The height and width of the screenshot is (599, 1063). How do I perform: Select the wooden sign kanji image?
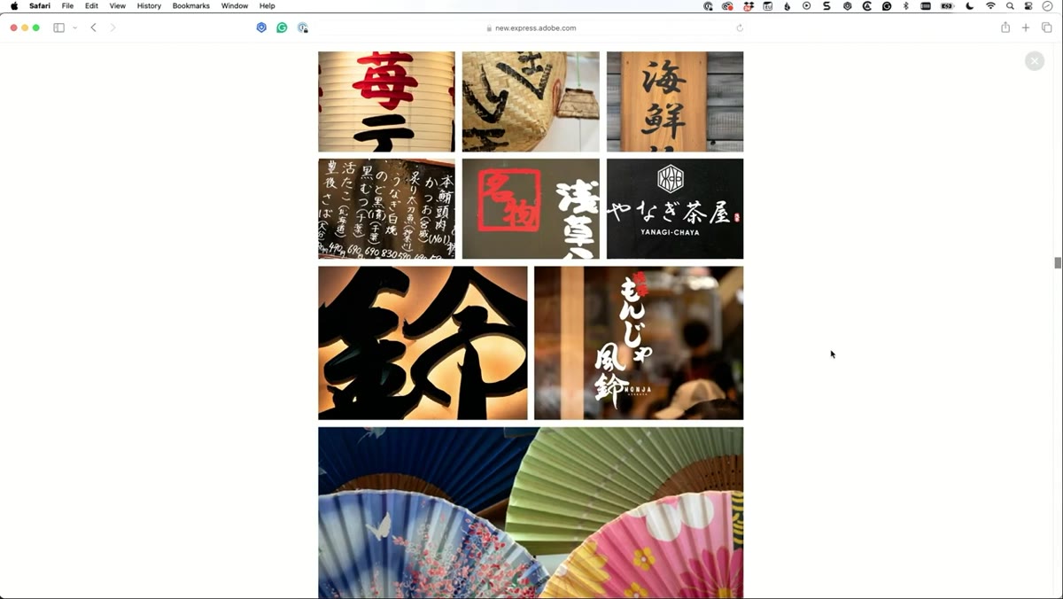pyautogui.click(x=675, y=102)
